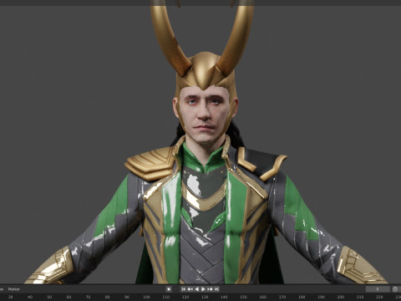Set the timeline to frame 50

(x=49, y=298)
